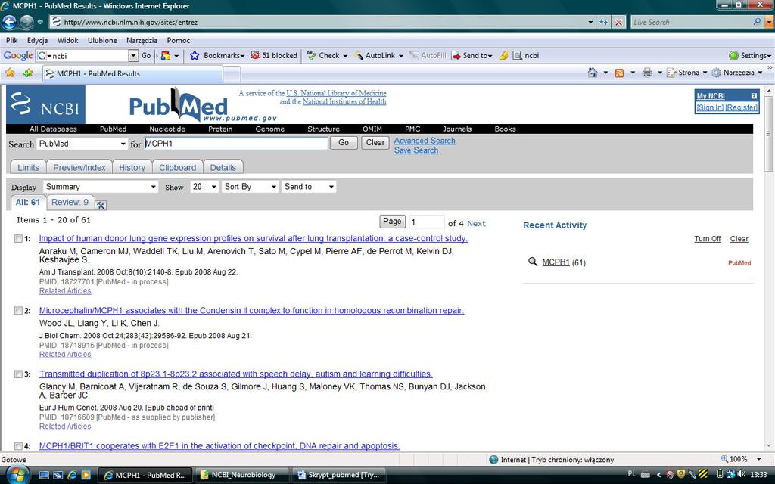Open the Edycja menu
Screen dimensions: 775x484
[38, 41]
